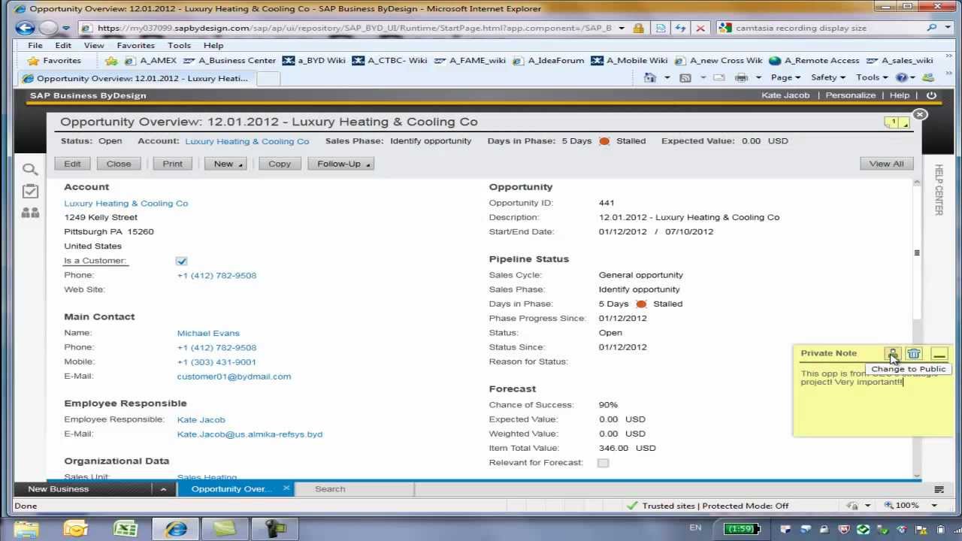This screenshot has width=962, height=541.
Task: Click the Print button
Action: coord(173,164)
